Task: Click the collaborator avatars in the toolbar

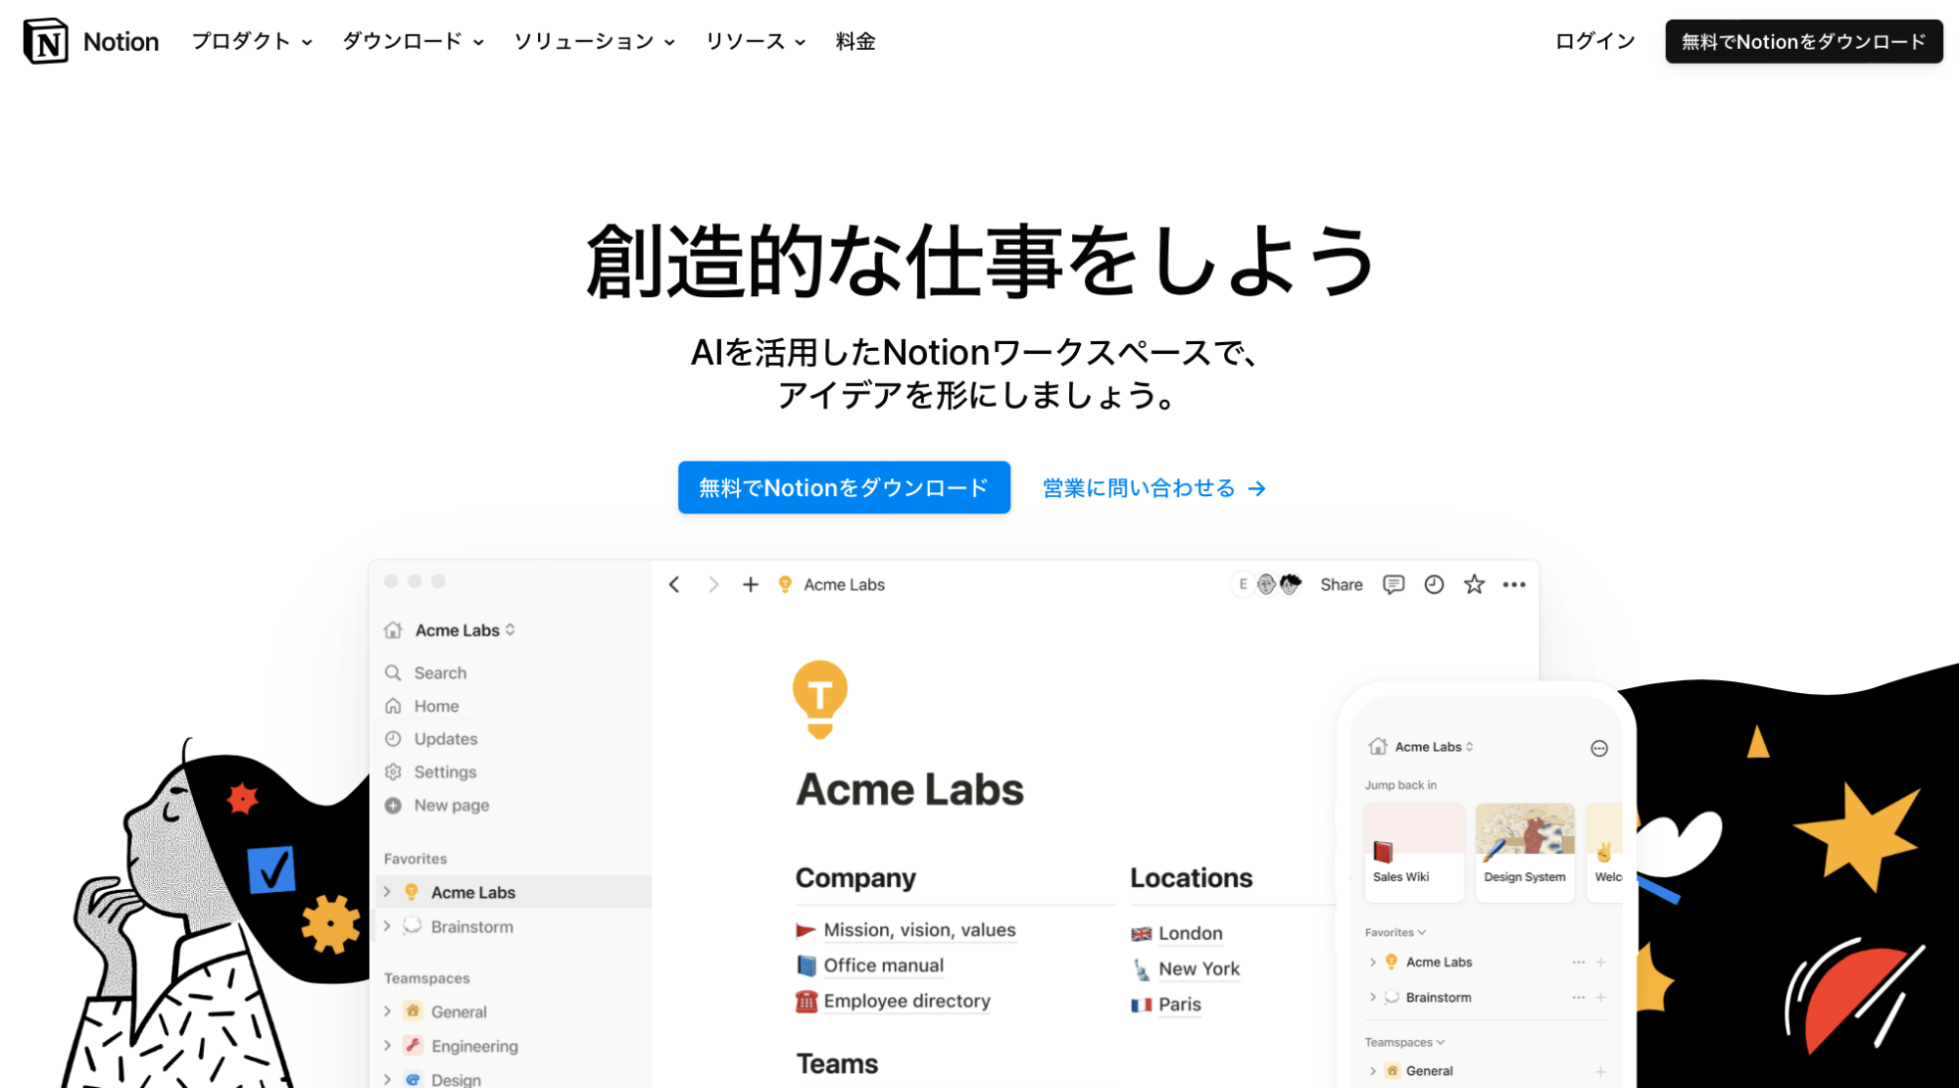Action: pyautogui.click(x=1266, y=584)
